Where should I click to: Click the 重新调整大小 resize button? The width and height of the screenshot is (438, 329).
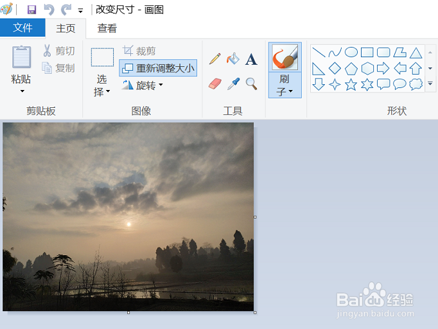[158, 68]
